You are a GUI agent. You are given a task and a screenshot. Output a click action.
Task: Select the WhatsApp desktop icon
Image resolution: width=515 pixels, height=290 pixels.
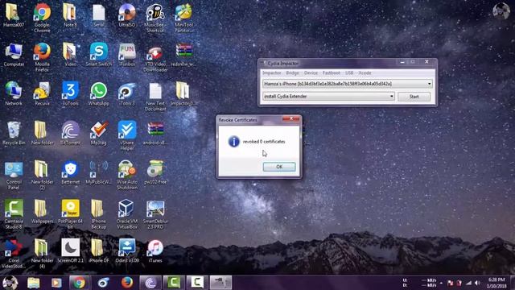pyautogui.click(x=98, y=93)
